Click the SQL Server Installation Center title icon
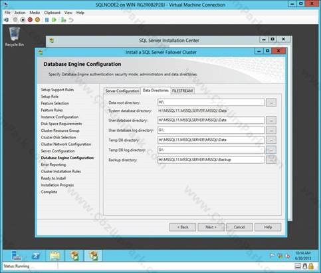Image resolution: width=321 pixels, height=273 pixels. [52, 41]
